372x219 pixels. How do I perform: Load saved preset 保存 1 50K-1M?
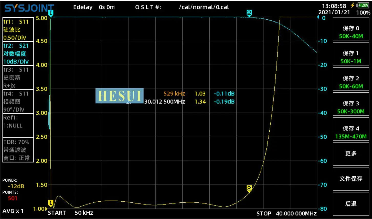click(x=351, y=54)
